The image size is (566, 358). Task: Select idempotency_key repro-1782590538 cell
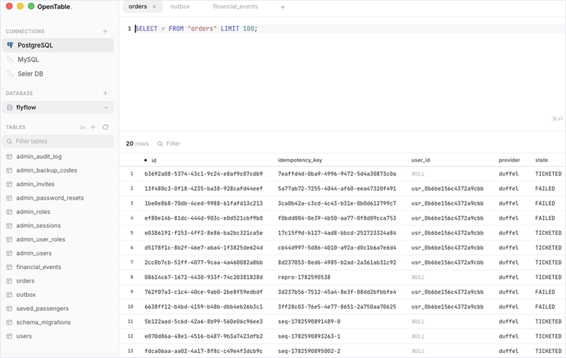[x=304, y=277]
